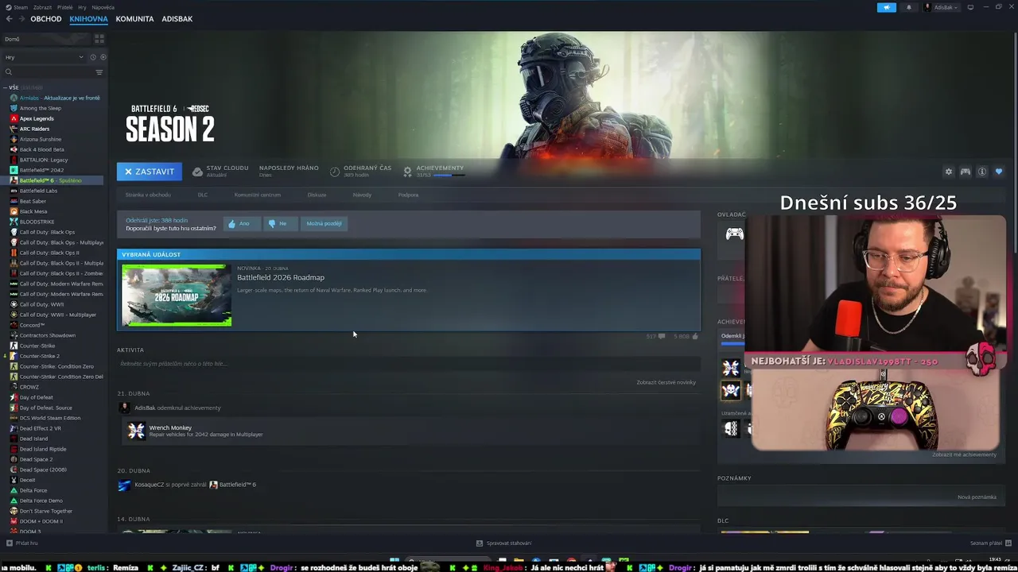The width and height of the screenshot is (1018, 572).
Task: Open the Přátelé menu
Action: (x=64, y=7)
